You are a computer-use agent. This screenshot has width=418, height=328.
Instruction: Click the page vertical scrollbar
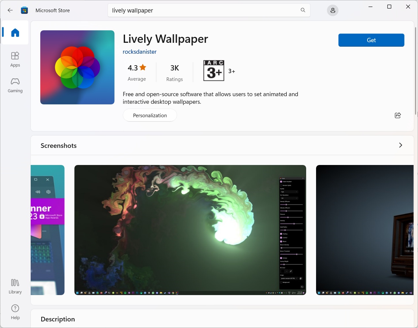point(416,71)
